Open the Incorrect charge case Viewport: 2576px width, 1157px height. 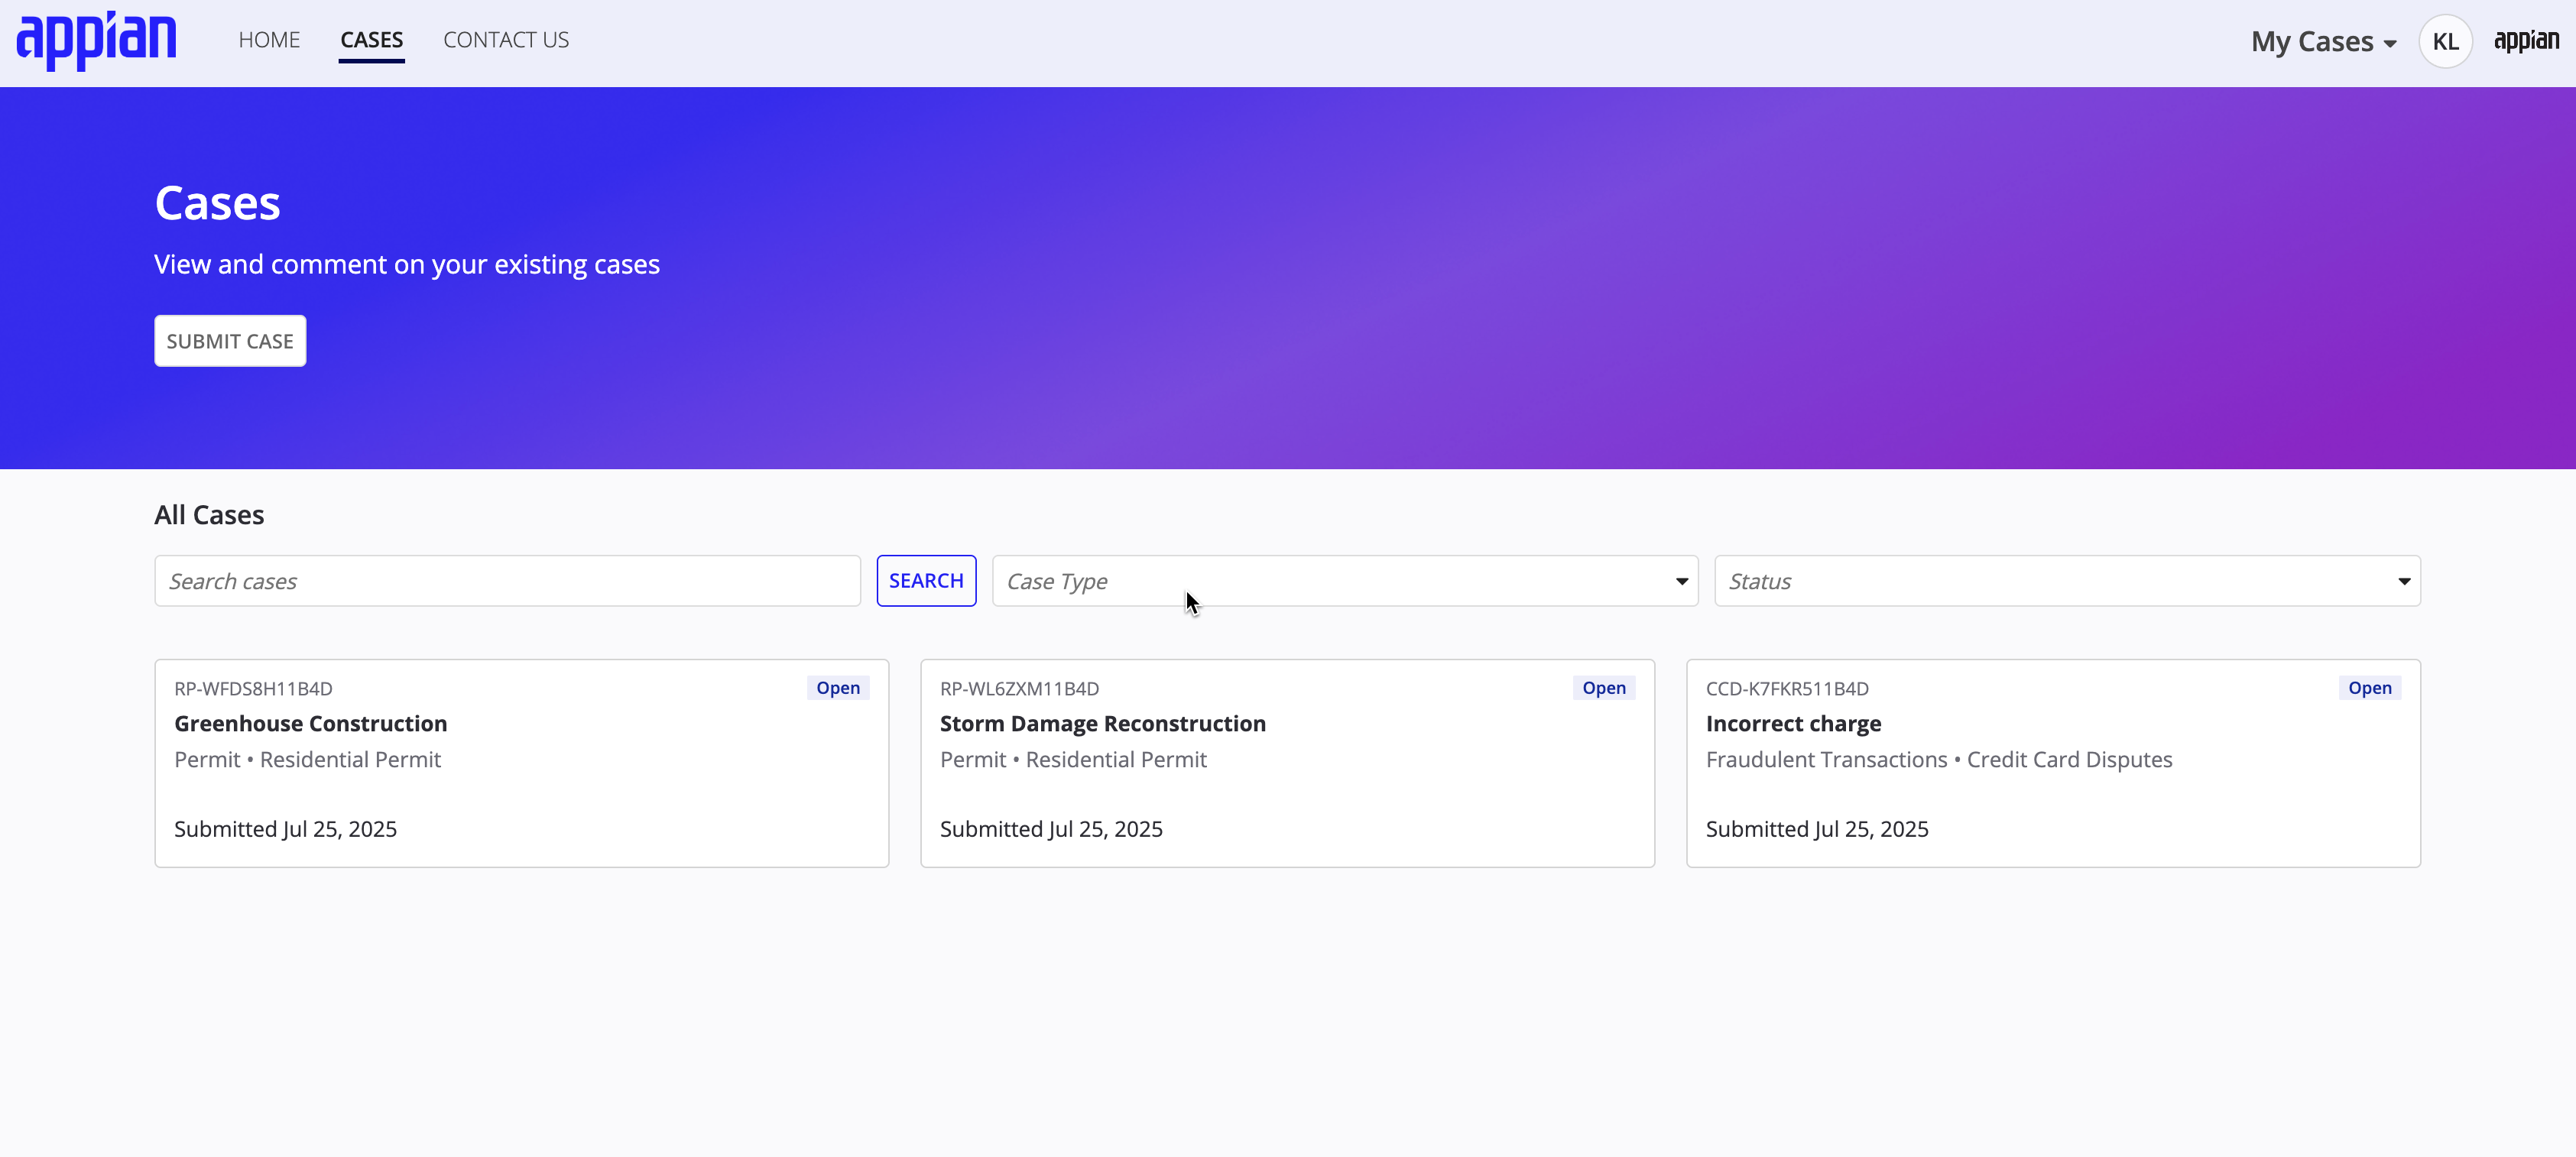point(1793,723)
